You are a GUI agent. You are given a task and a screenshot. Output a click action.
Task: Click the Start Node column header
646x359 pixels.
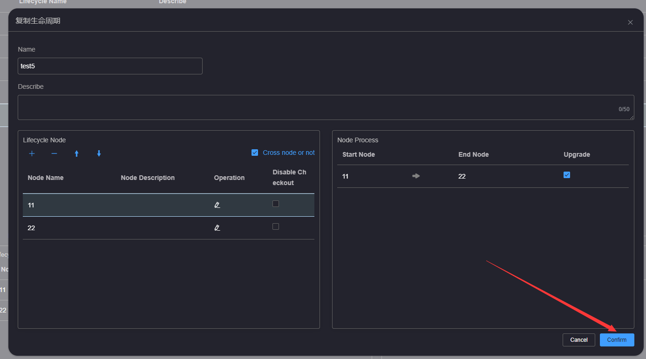pyautogui.click(x=359, y=154)
